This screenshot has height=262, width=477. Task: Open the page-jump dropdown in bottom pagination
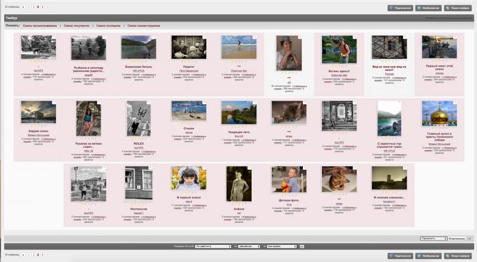click(23, 255)
